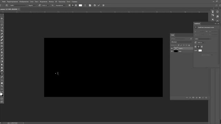Viewport: 221px width, 124px height.
Task: Select the Blur tool
Action: click(x=2, y=64)
